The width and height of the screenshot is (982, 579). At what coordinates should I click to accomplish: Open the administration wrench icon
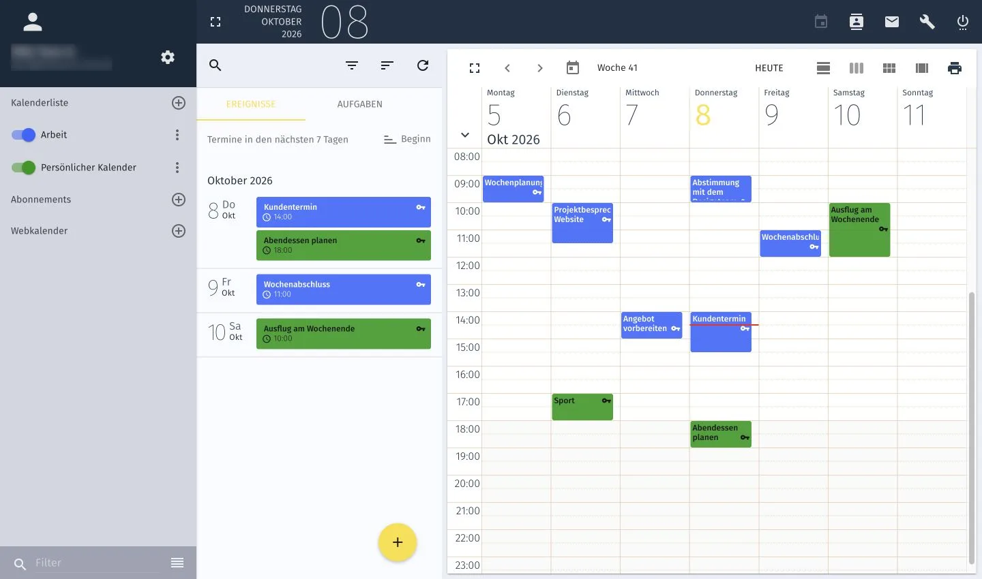pyautogui.click(x=927, y=22)
